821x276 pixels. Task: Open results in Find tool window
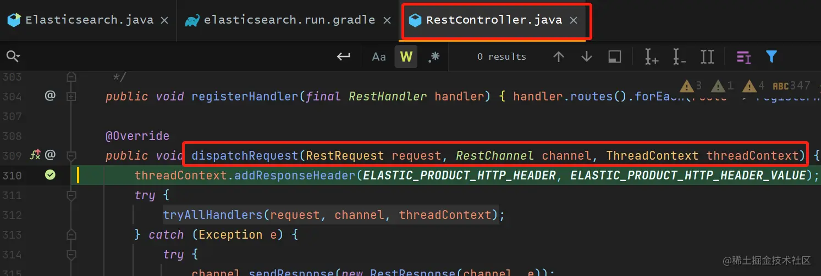(615, 57)
